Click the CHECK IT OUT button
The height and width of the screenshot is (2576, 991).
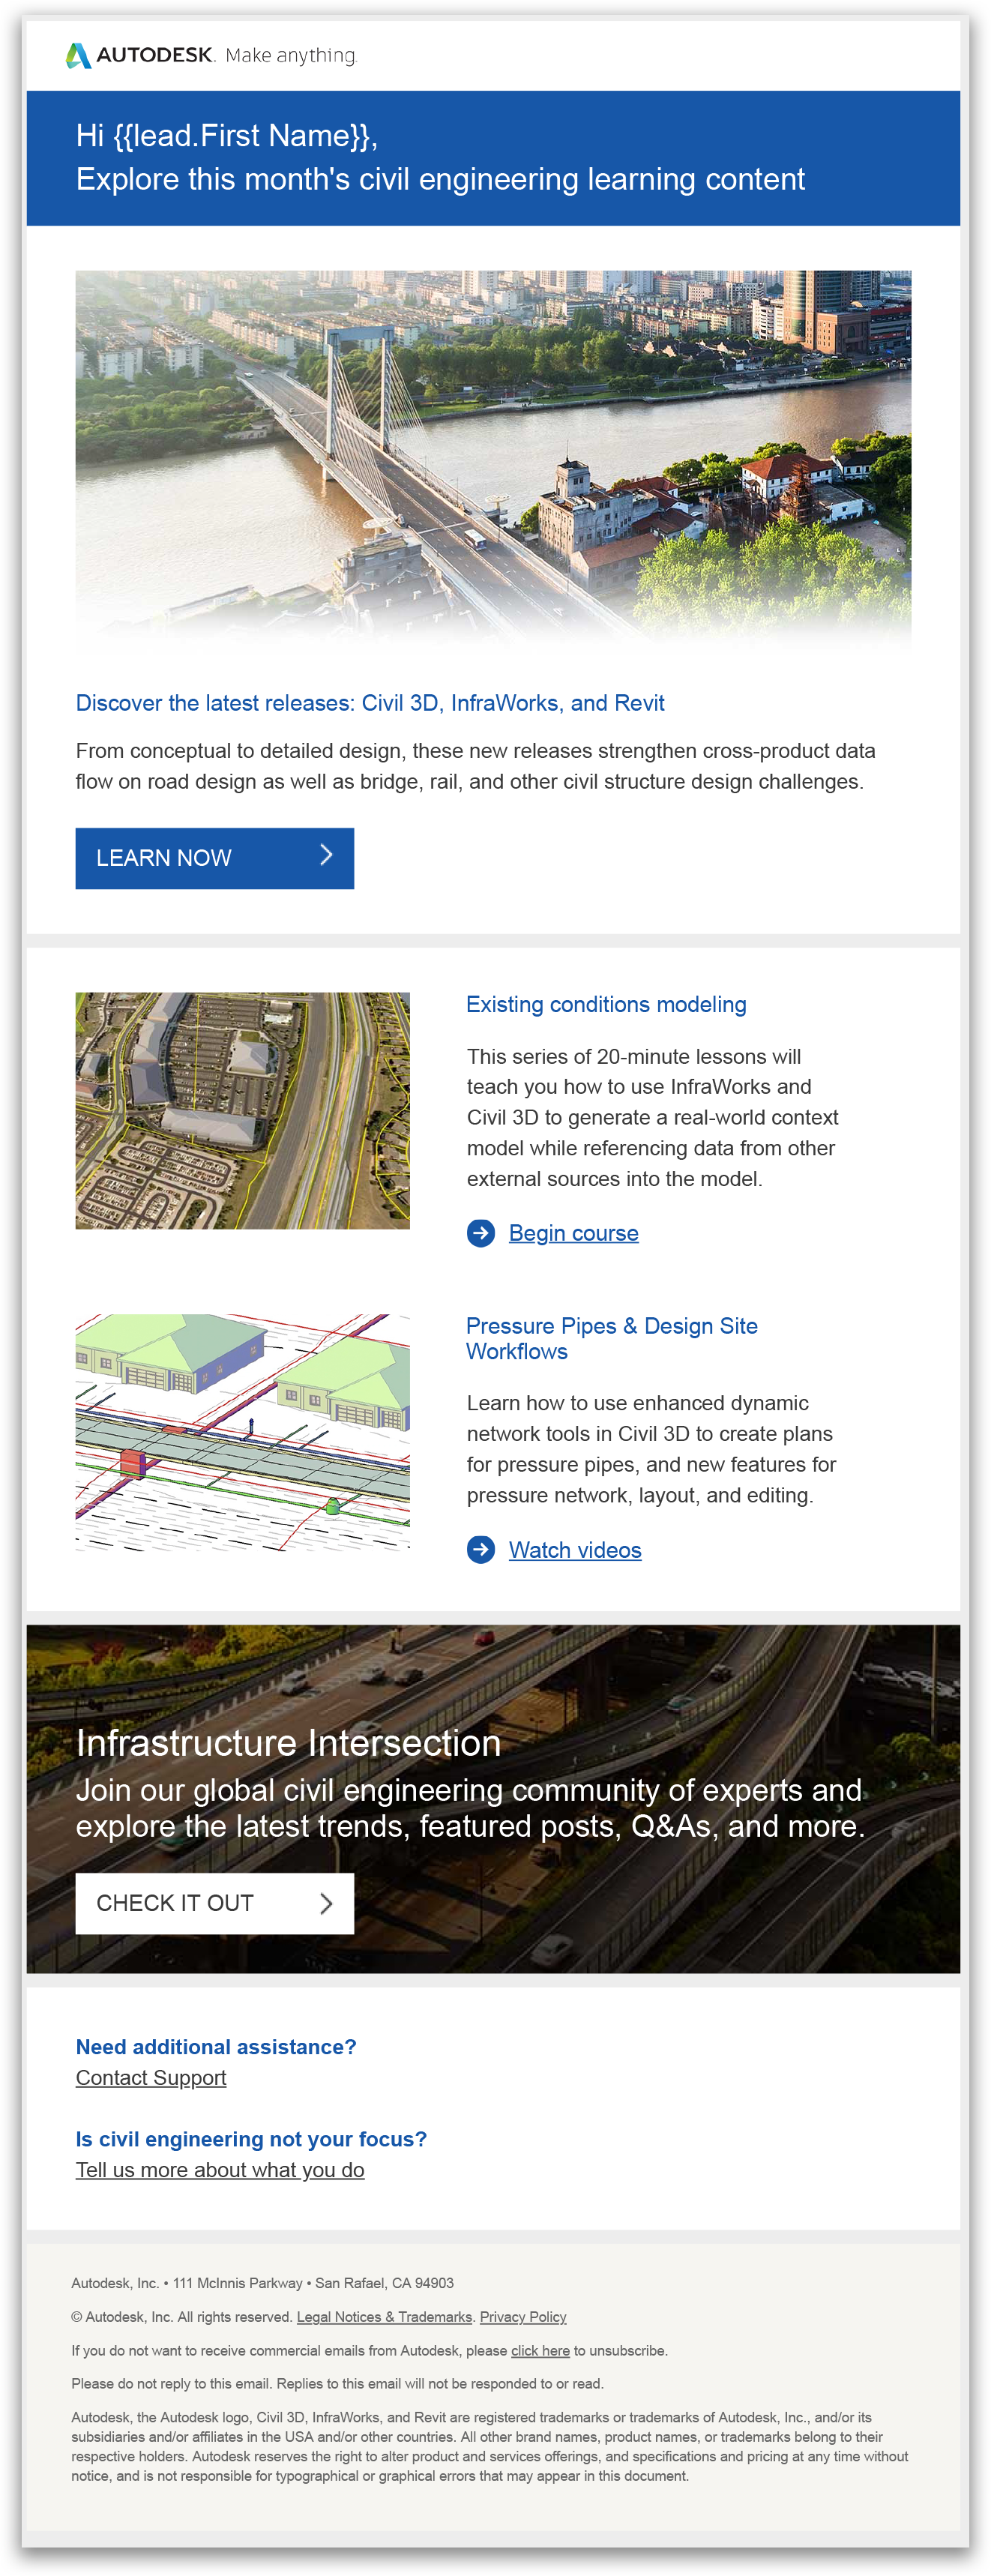point(215,1903)
